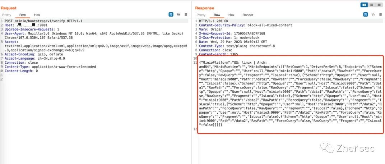Switch Request view to Pretty tab
Viewport: 385px width, 164px height.
(6, 15)
